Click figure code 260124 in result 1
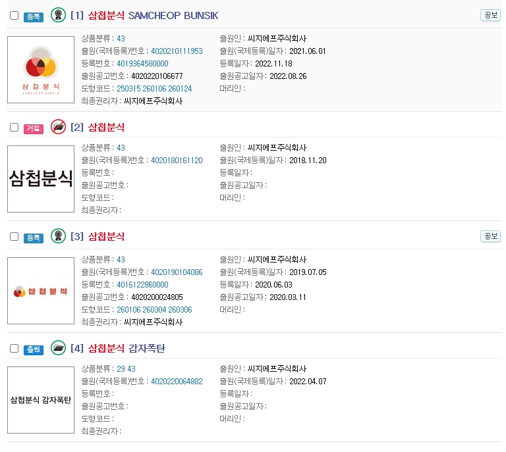The width and height of the screenshot is (506, 452). (x=180, y=89)
